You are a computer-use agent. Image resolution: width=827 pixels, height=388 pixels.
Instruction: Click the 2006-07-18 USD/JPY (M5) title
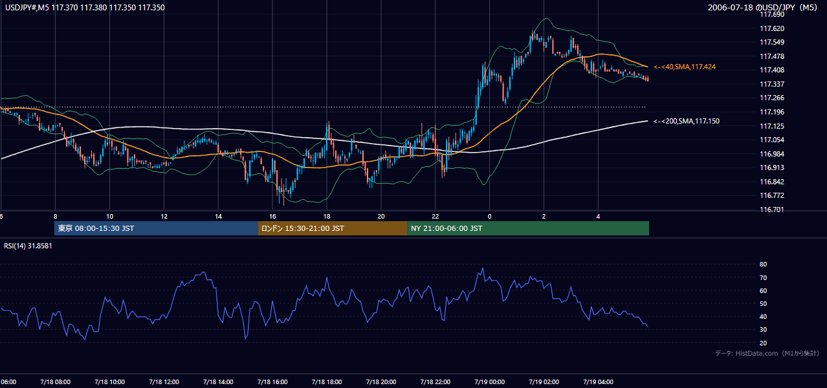tap(763, 8)
